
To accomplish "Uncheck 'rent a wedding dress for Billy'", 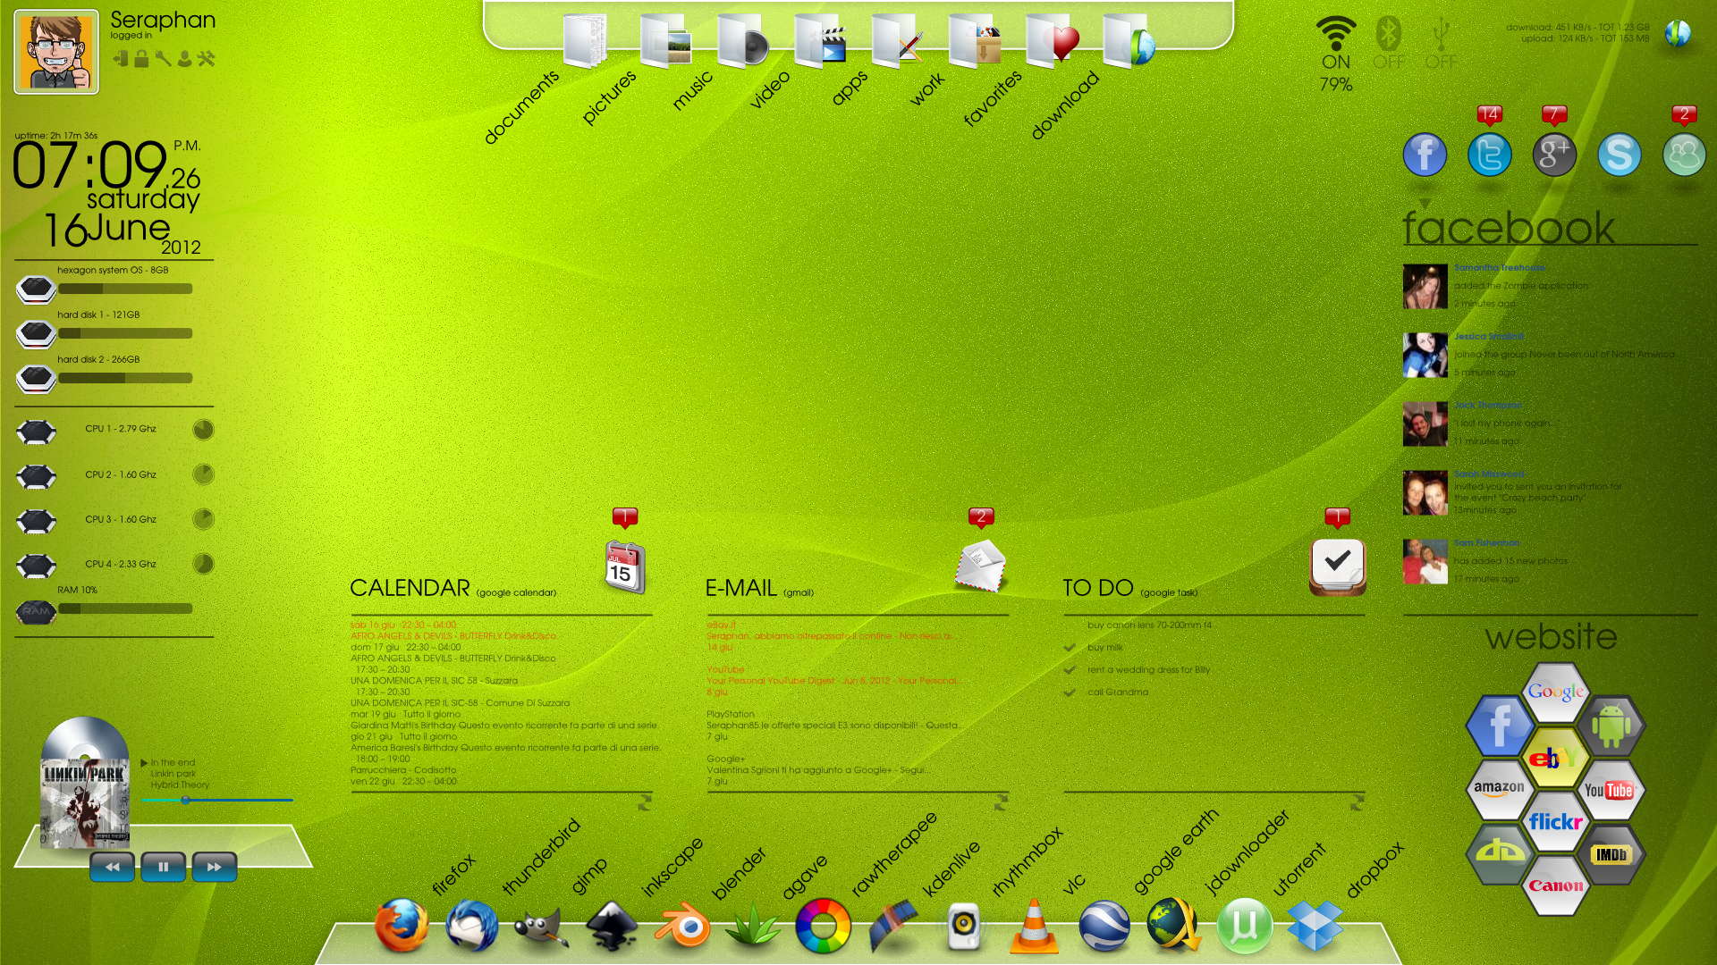I will coord(1070,669).
